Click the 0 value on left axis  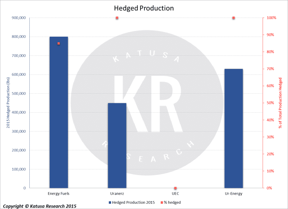click(x=25, y=188)
